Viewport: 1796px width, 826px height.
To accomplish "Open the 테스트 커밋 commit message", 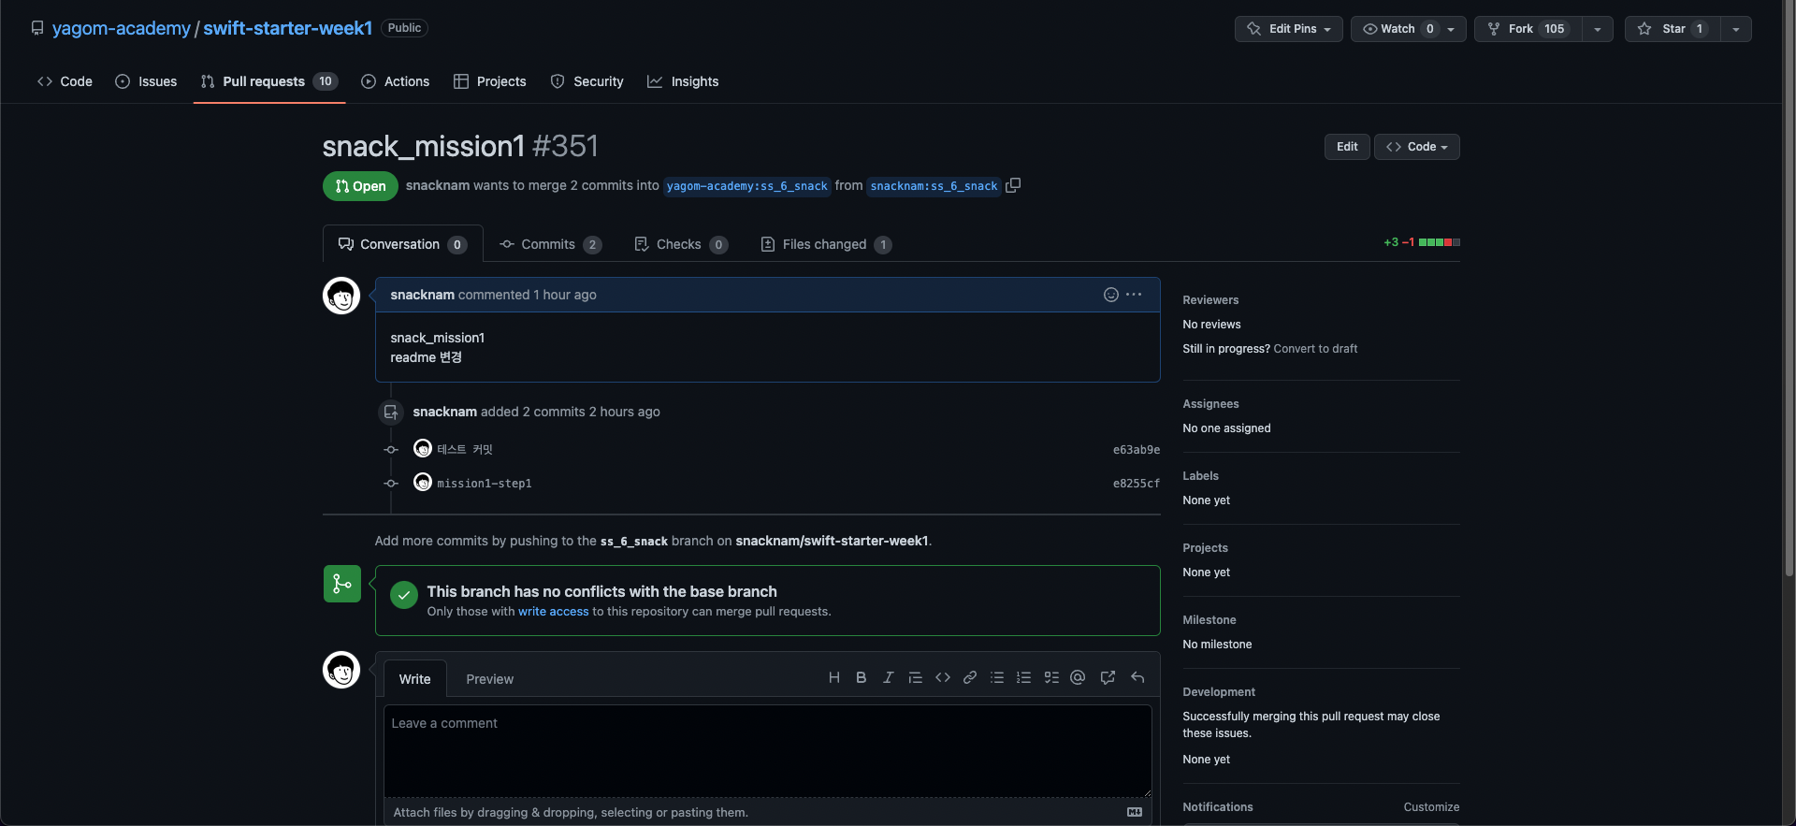I will 465,450.
